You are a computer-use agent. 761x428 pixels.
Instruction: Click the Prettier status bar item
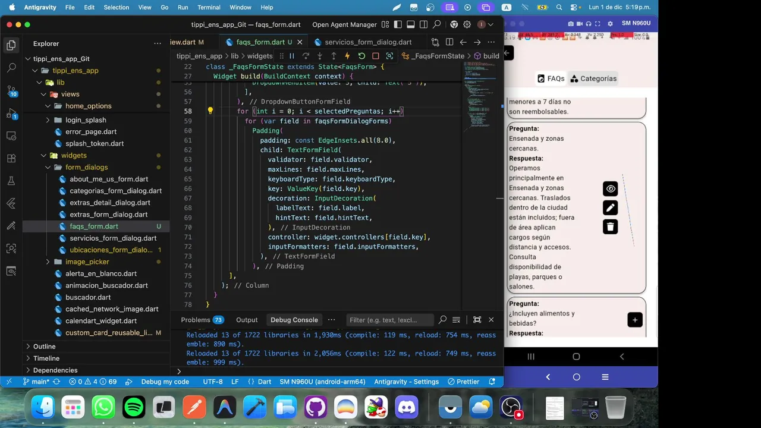(464, 382)
